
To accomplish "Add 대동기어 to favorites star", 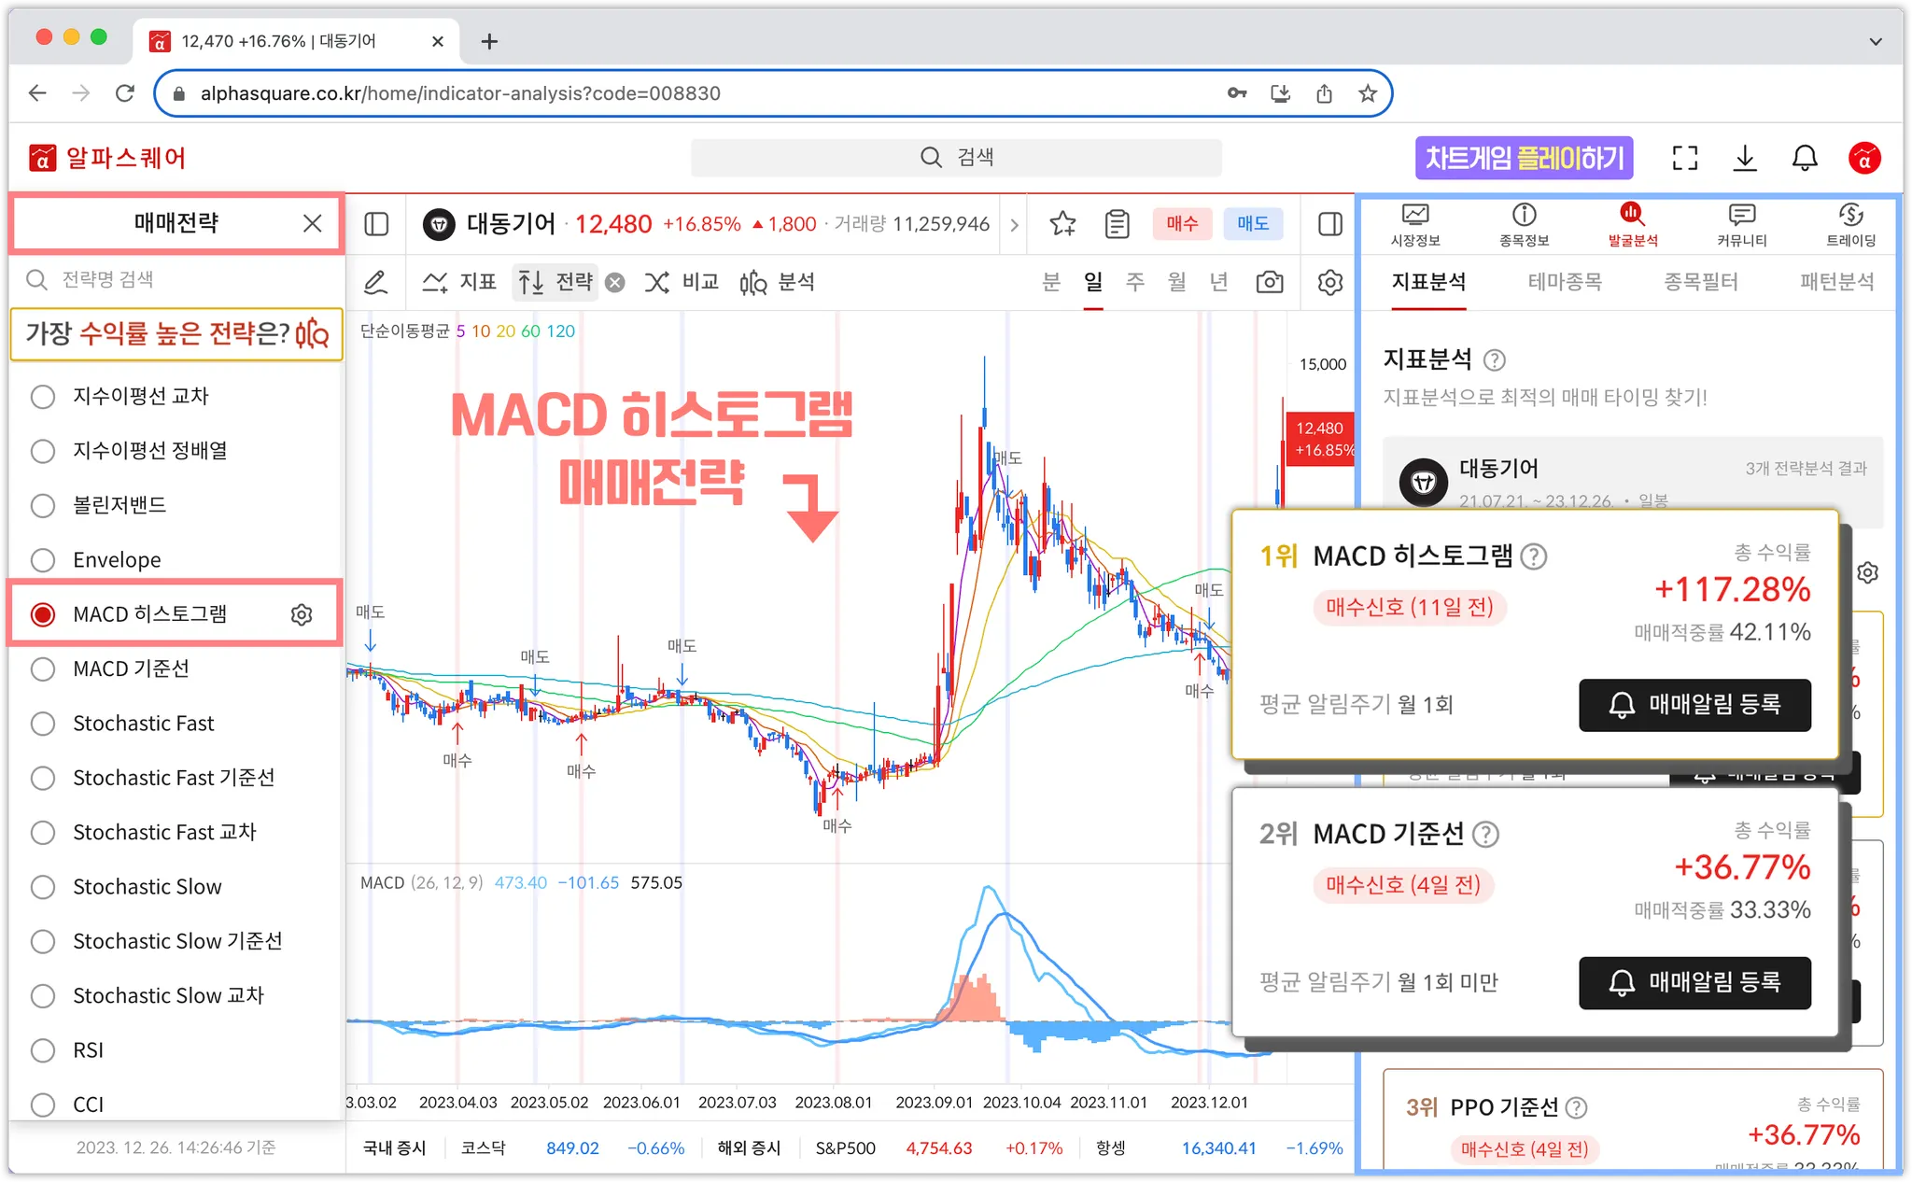I will coord(1062,224).
